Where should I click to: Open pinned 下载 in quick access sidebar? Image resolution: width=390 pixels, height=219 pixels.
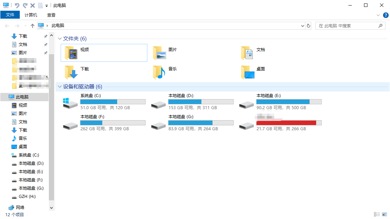(23, 36)
